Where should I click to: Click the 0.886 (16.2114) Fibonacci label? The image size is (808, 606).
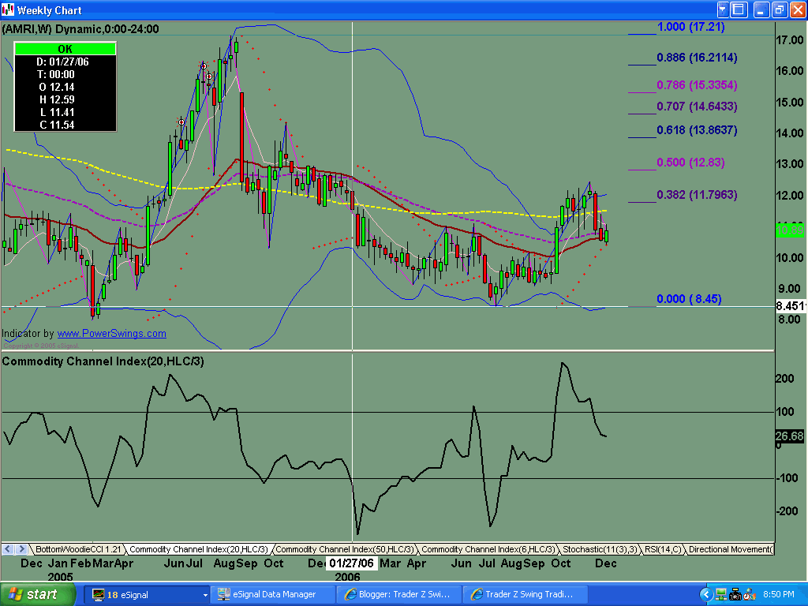point(697,58)
